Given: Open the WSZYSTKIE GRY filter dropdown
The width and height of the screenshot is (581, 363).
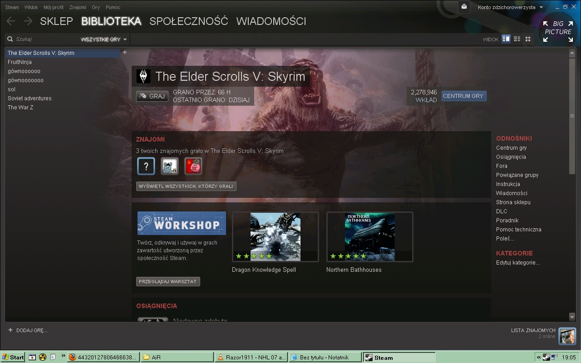Looking at the screenshot, I should [104, 39].
